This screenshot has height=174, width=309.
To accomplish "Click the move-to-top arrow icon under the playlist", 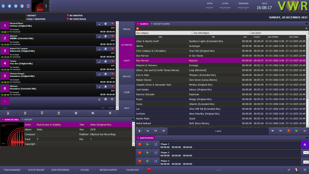I will coord(8,113).
